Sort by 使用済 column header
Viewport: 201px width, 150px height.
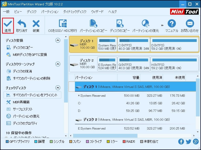click(x=152, y=78)
